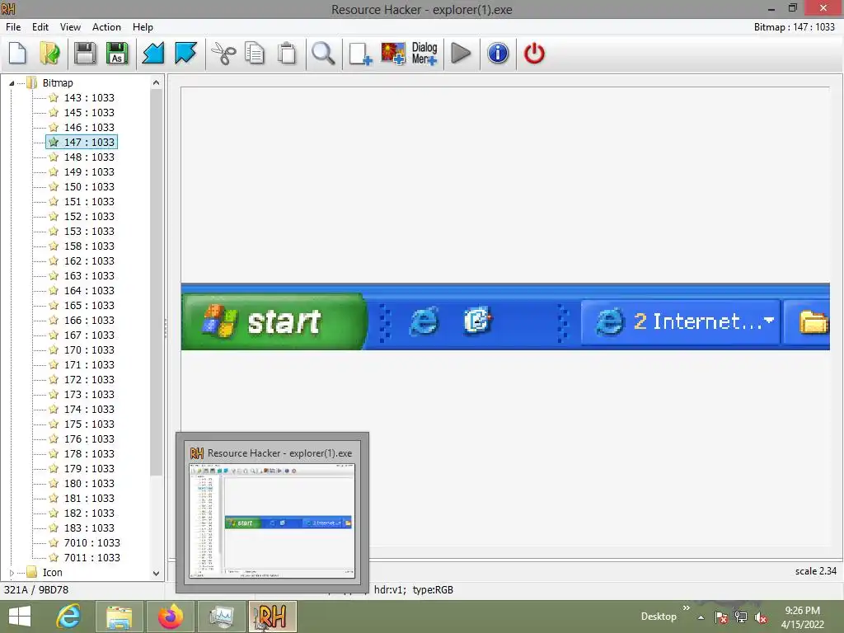This screenshot has height=633, width=844.
Task: Click the Desktop toolbar label
Action: pyautogui.click(x=659, y=617)
